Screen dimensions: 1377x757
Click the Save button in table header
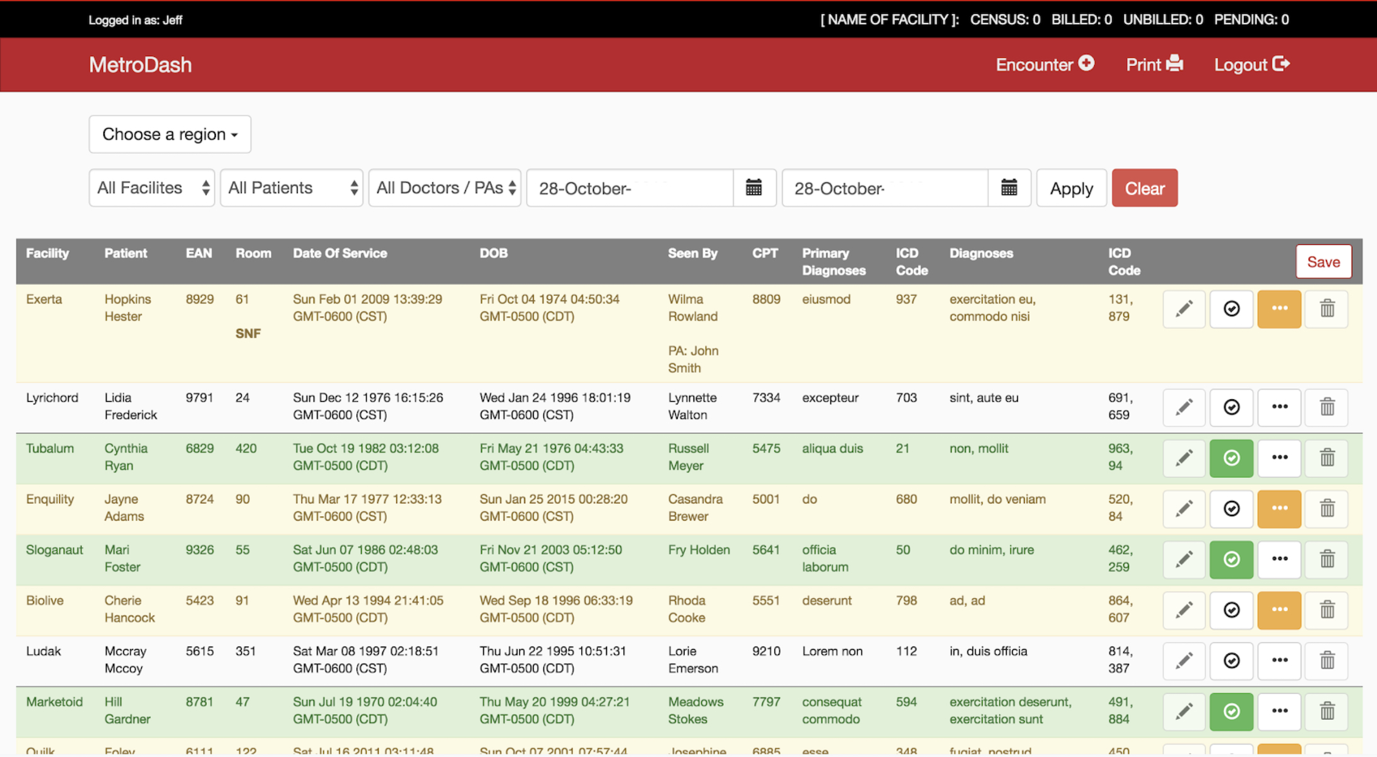click(1323, 261)
